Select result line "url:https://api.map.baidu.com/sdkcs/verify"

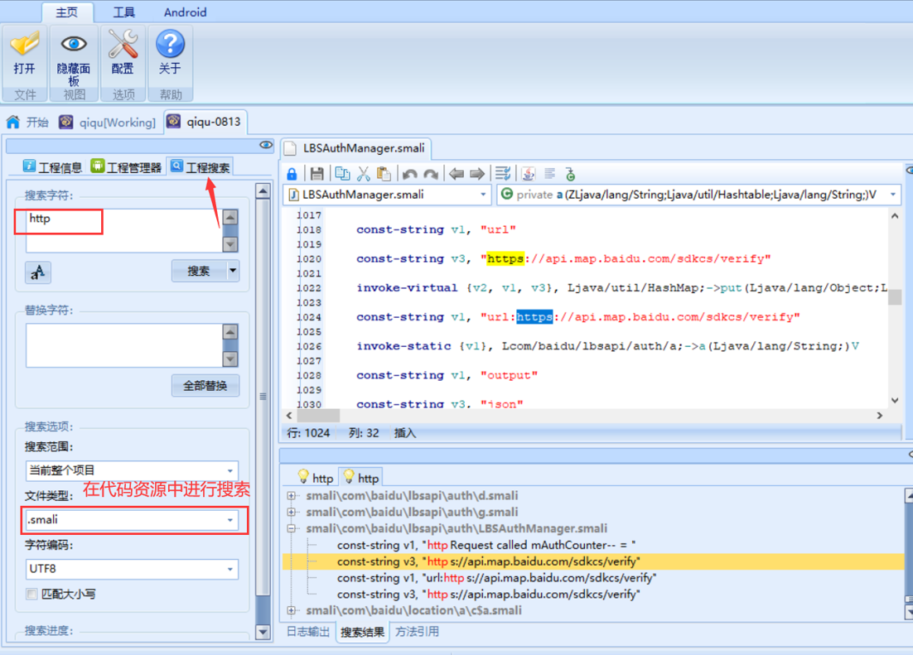(496, 577)
